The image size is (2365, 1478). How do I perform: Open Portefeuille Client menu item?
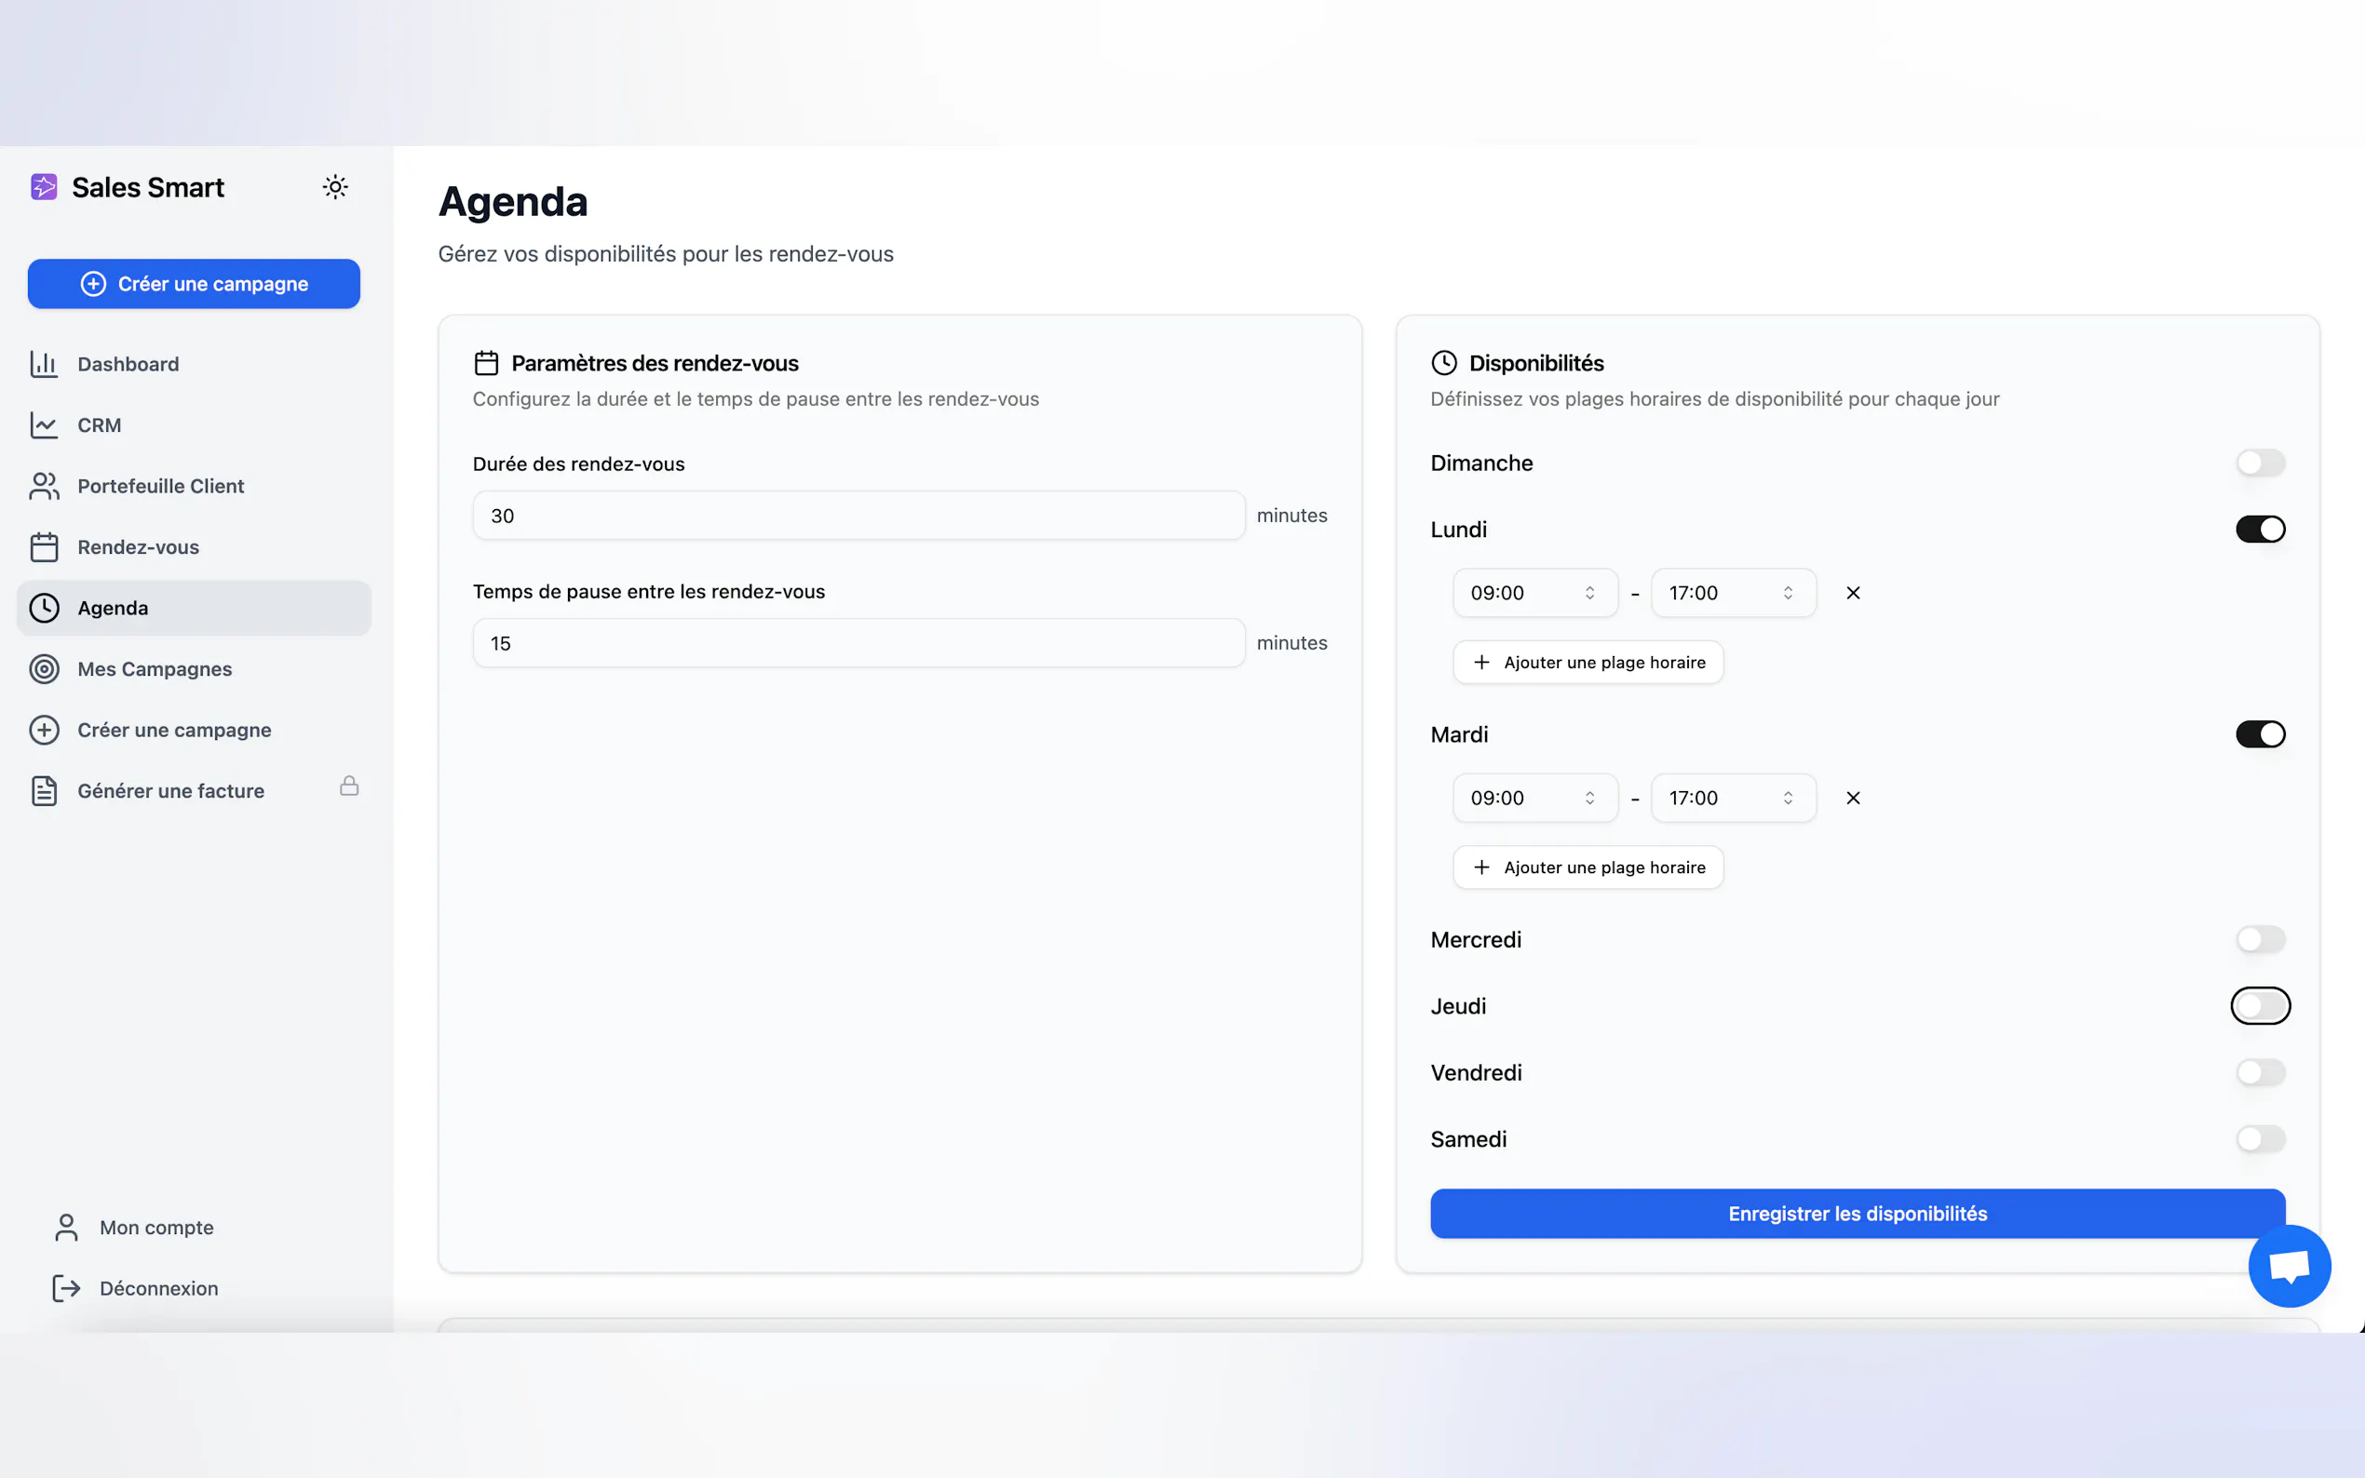[x=160, y=486]
